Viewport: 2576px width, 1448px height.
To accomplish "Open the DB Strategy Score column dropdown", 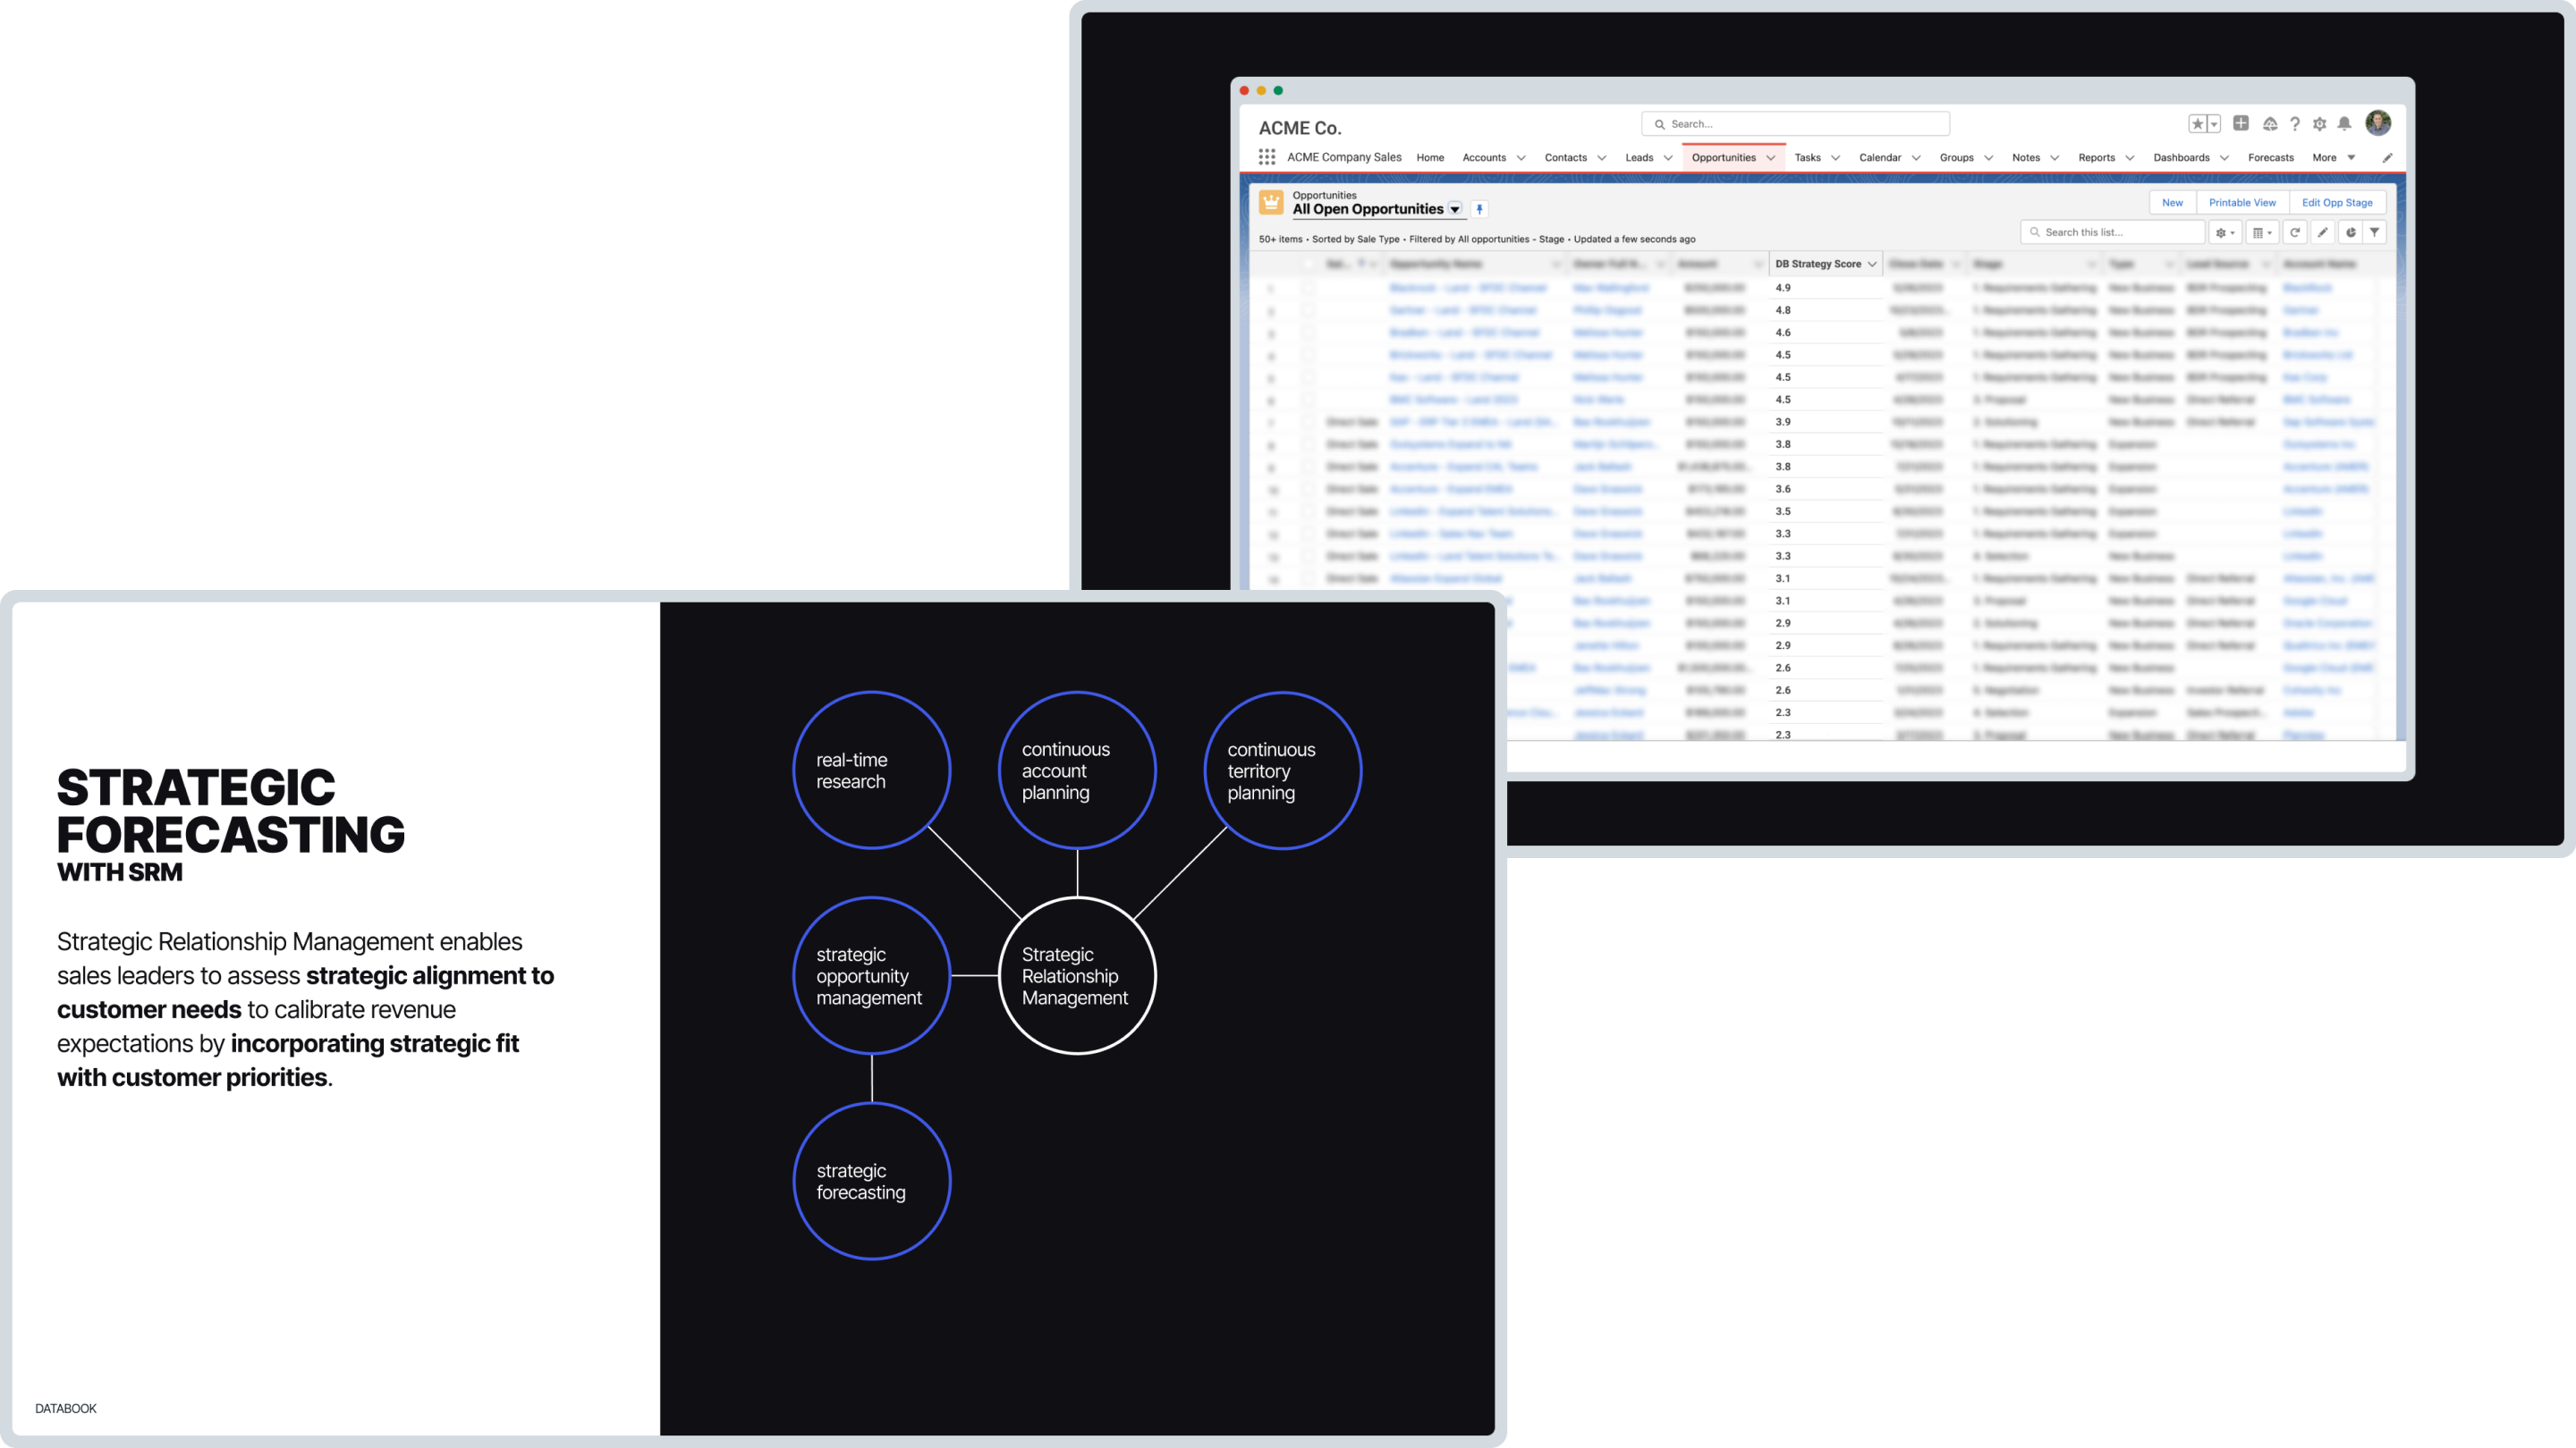I will [1872, 264].
